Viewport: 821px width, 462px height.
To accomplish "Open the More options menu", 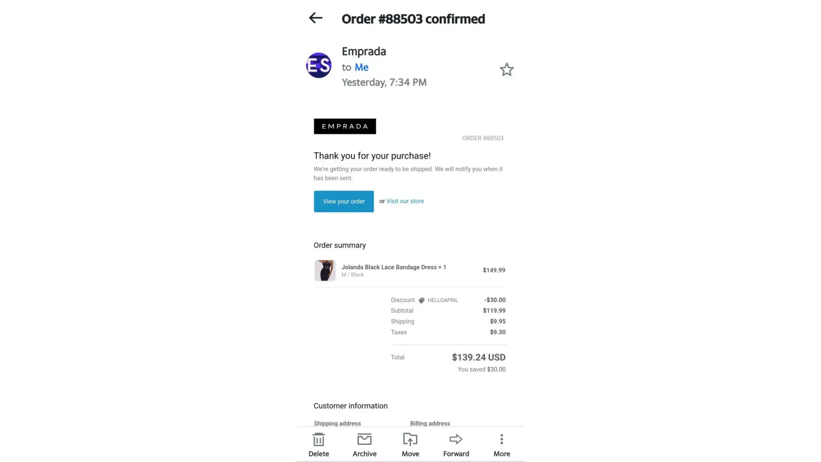I will [501, 444].
